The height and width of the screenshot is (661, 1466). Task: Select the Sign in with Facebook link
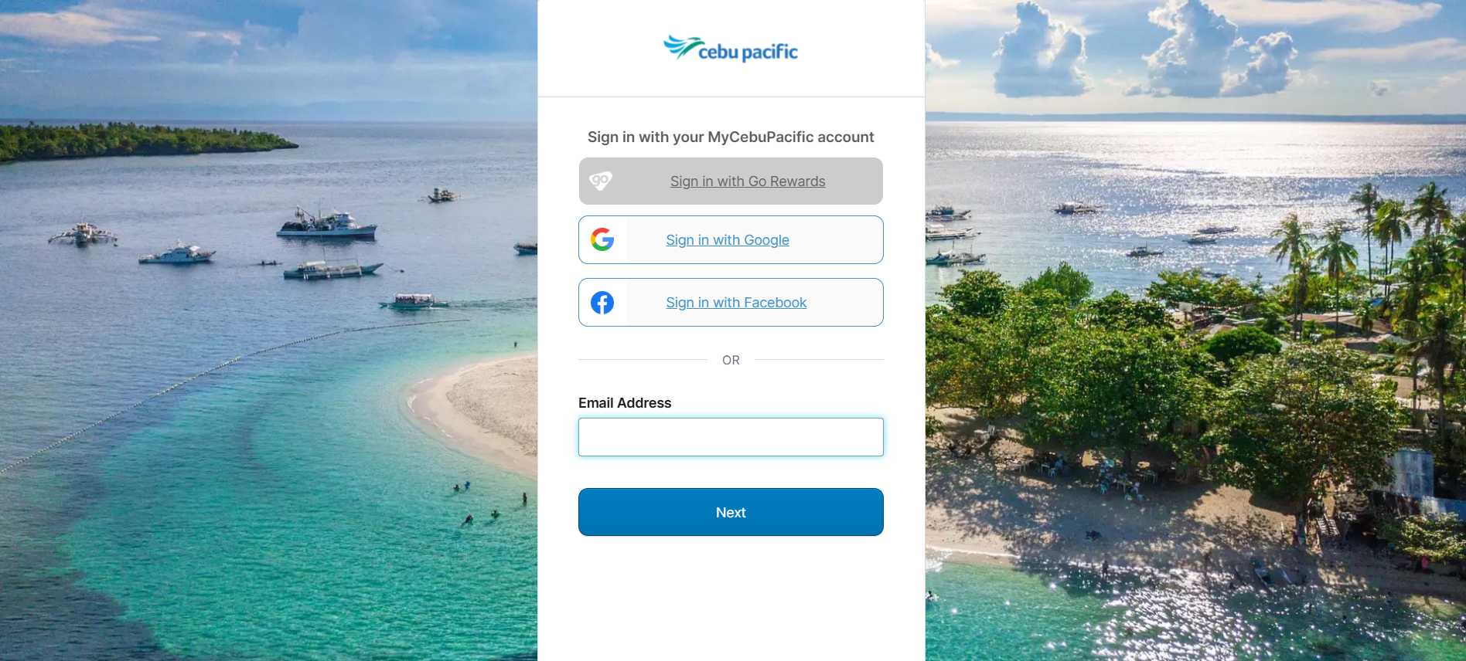pos(736,303)
